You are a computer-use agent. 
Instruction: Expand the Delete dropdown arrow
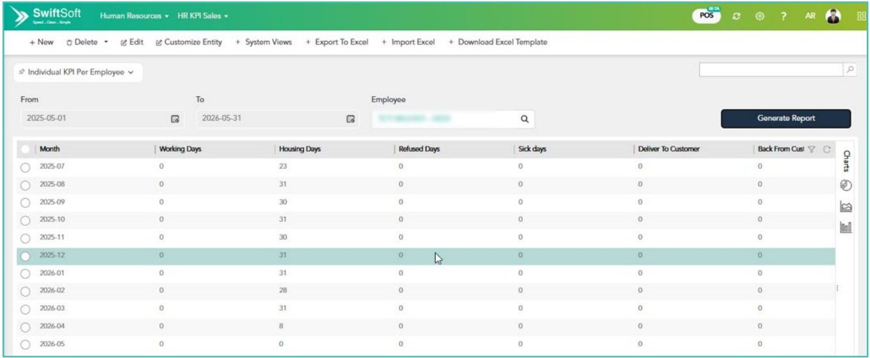[x=105, y=42]
